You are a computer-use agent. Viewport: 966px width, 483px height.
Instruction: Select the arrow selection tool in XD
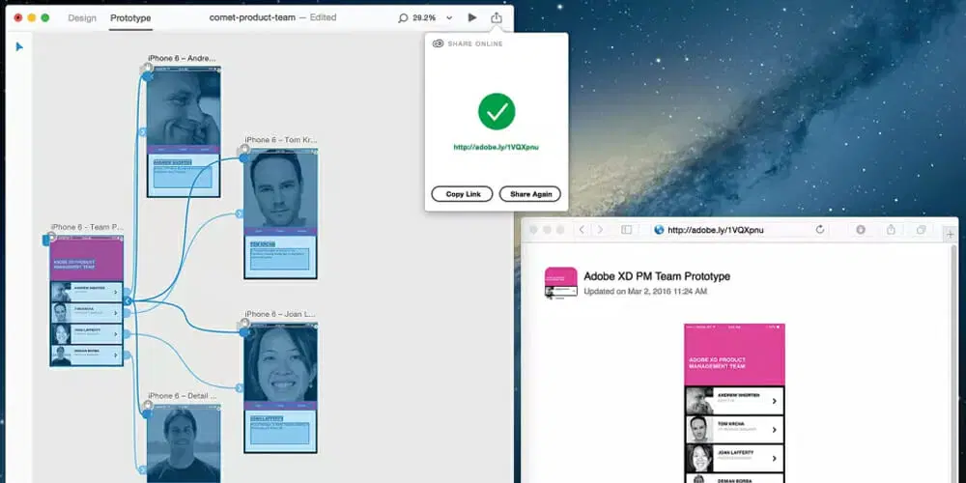(x=19, y=46)
